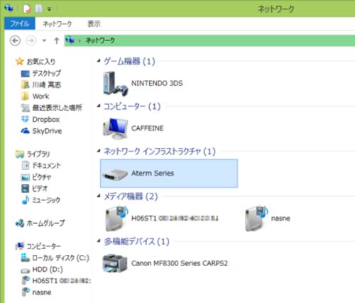Image resolution: width=355 pixels, height=303 pixels.
Task: Collapse the コンピューター (1) group
Action: [x=99, y=106]
